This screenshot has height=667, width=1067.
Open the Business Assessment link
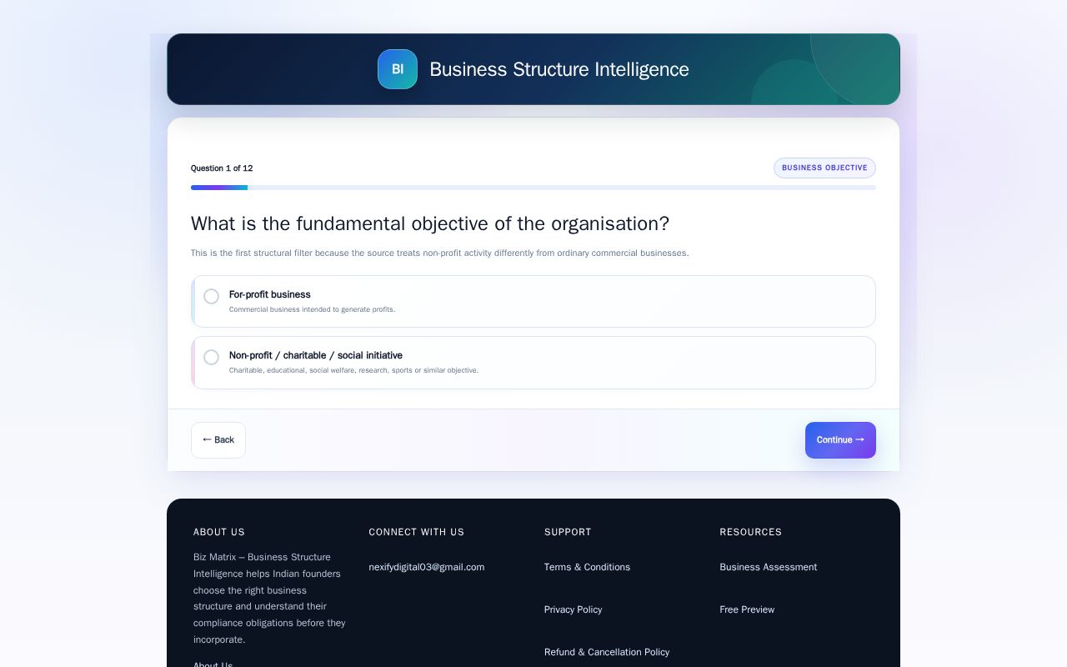pos(769,567)
